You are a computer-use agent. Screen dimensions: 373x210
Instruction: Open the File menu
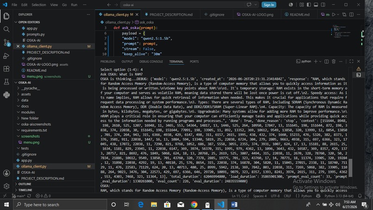pos(14,5)
